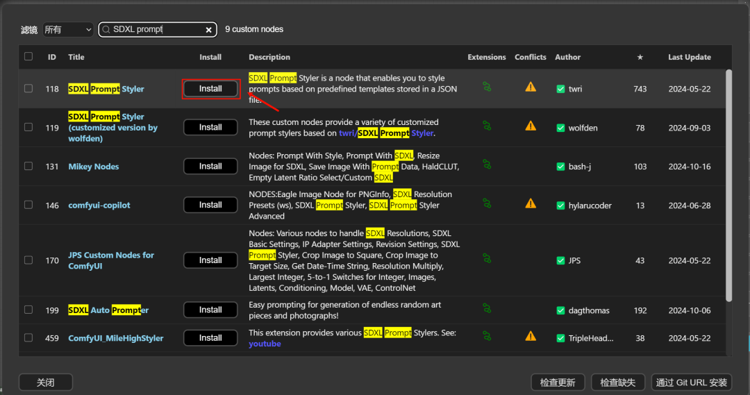Open extensions icon for SDXL Auto Prompter row

tap(486, 308)
